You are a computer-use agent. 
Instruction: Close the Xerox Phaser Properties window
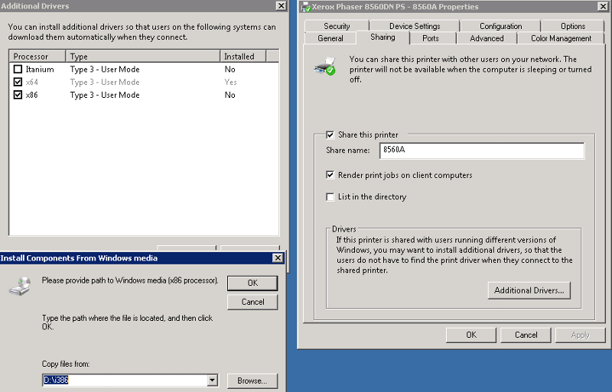(x=603, y=7)
